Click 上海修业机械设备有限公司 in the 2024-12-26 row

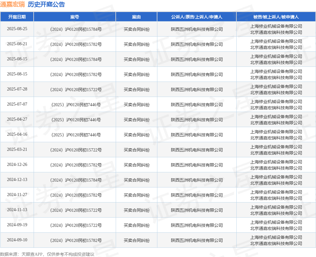coord(276,162)
